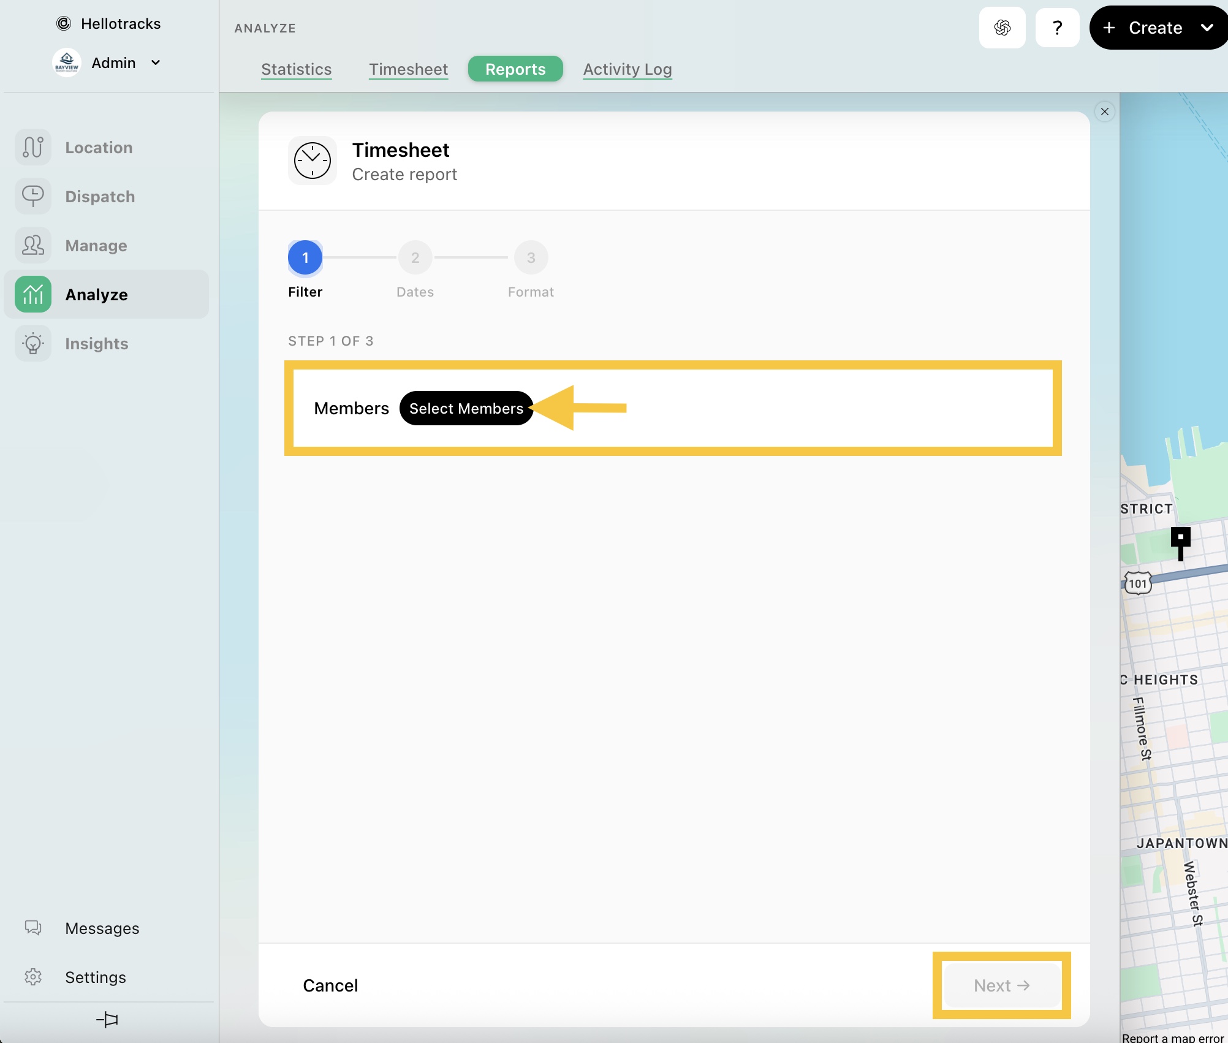Click step 2 Dates in stepper
Viewport: 1228px width, 1043px height.
(415, 258)
